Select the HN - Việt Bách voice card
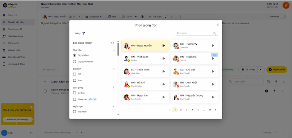Screen dimensions: 292x138 [145, 58]
